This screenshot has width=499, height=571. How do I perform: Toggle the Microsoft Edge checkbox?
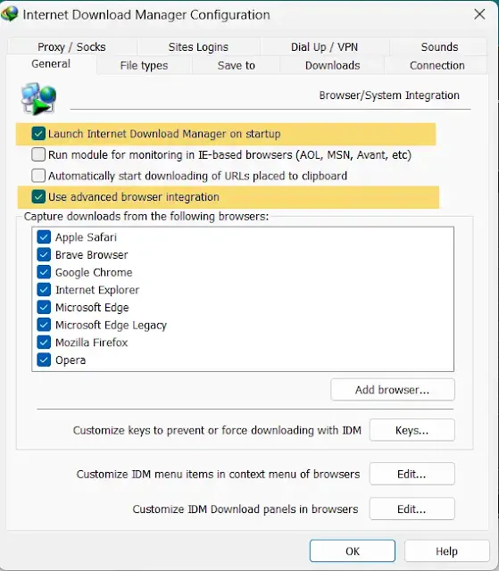tap(44, 307)
